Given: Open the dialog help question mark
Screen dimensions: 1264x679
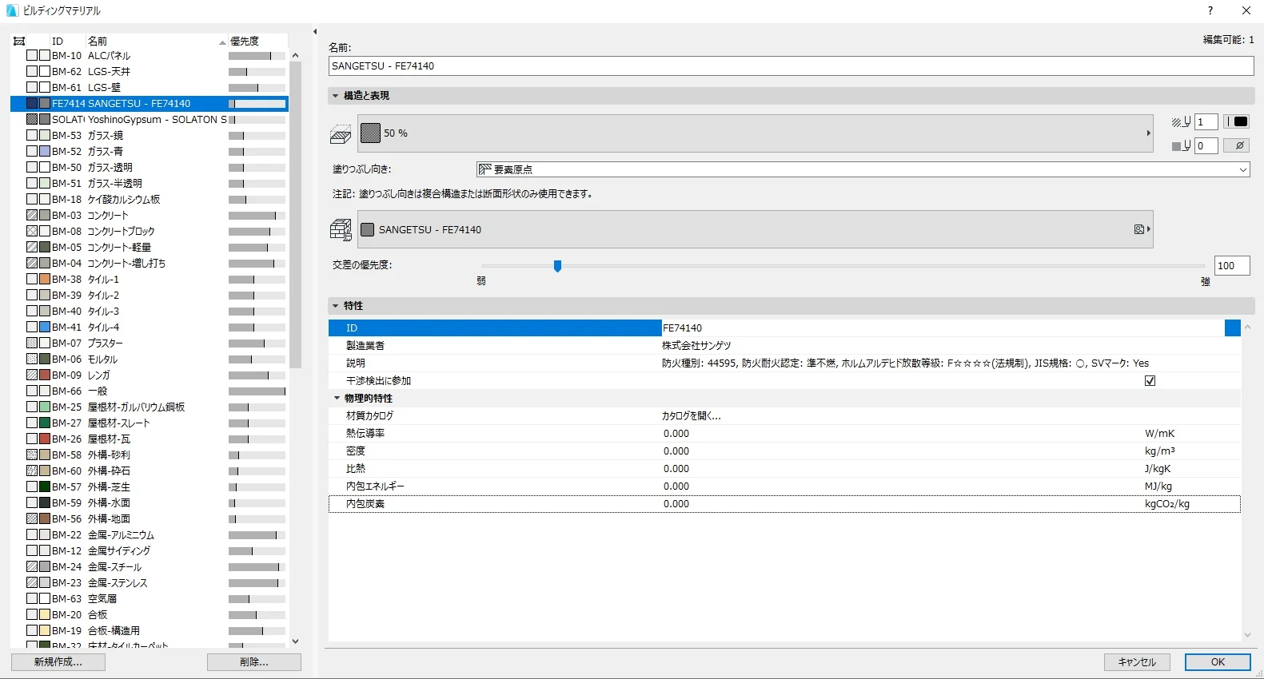Looking at the screenshot, I should [1210, 10].
